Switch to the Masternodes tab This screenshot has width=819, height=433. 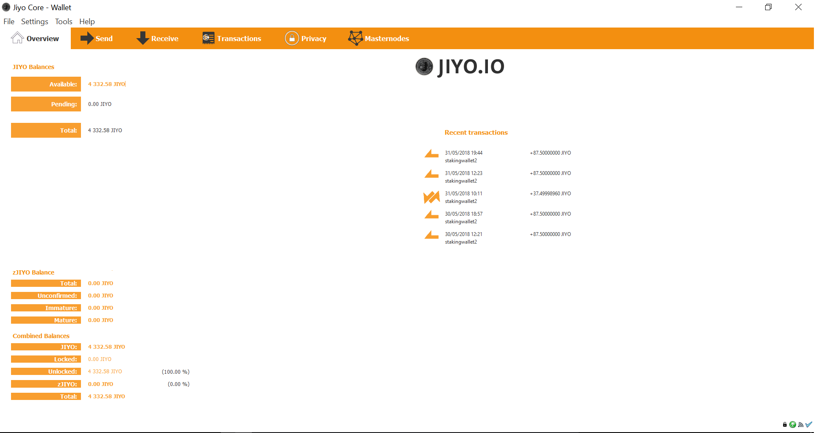pos(379,39)
